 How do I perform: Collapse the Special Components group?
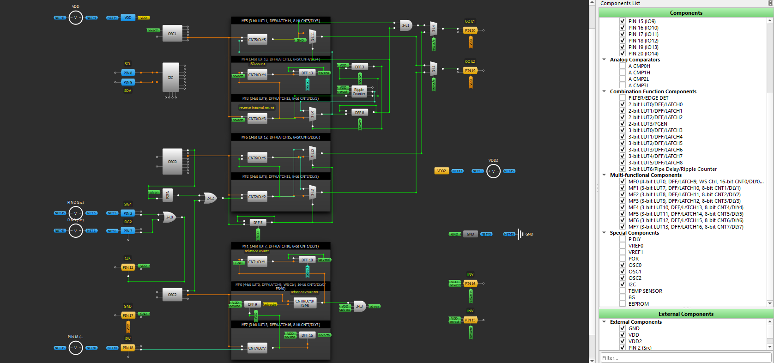(x=604, y=233)
